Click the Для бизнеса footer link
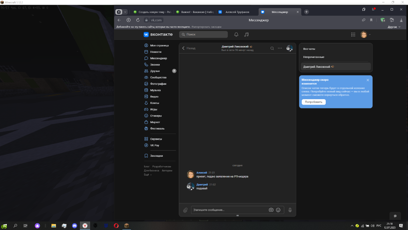Viewport: 408px width, 230px height. (151, 170)
